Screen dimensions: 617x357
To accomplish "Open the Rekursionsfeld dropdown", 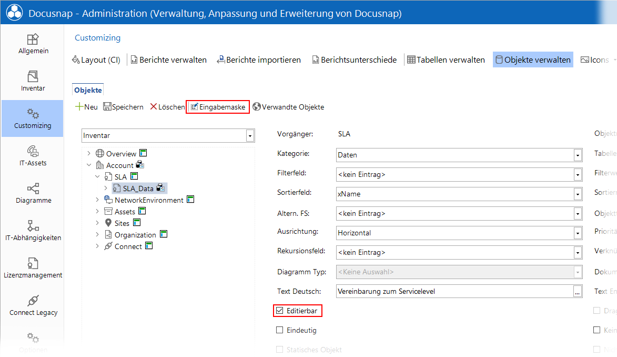I will coord(578,252).
